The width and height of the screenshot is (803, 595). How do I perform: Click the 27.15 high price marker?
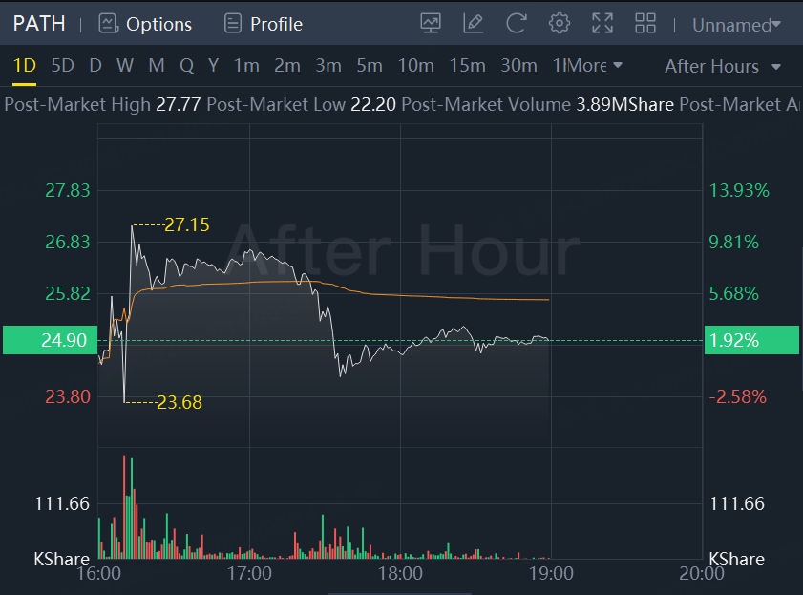tap(186, 225)
